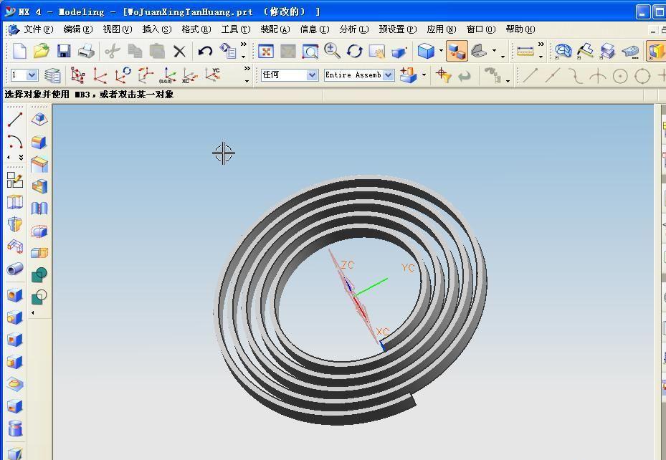Select the Arc curve tool in sidebar

(x=14, y=142)
